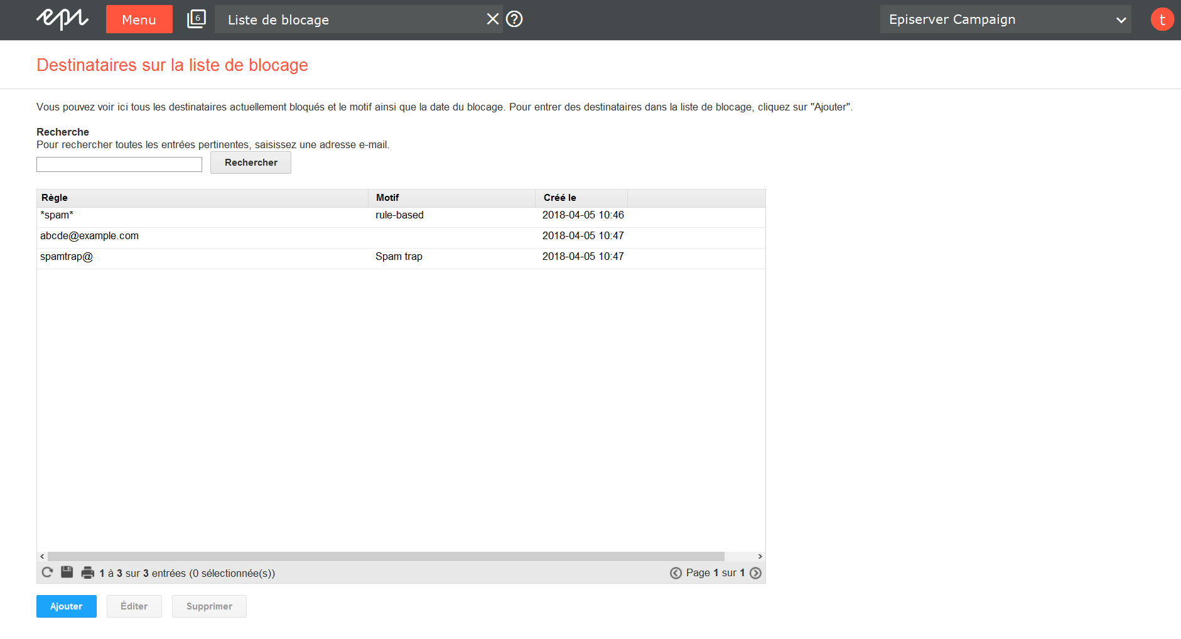Click the Rechercher button
Image resolution: width=1181 pixels, height=639 pixels.
point(251,163)
